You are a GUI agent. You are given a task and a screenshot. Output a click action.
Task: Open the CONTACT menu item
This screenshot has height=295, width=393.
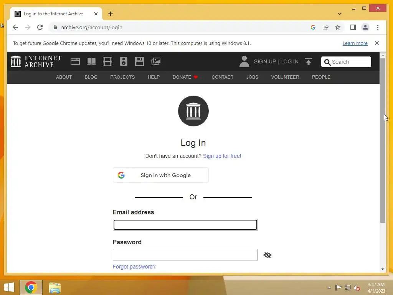pyautogui.click(x=222, y=77)
